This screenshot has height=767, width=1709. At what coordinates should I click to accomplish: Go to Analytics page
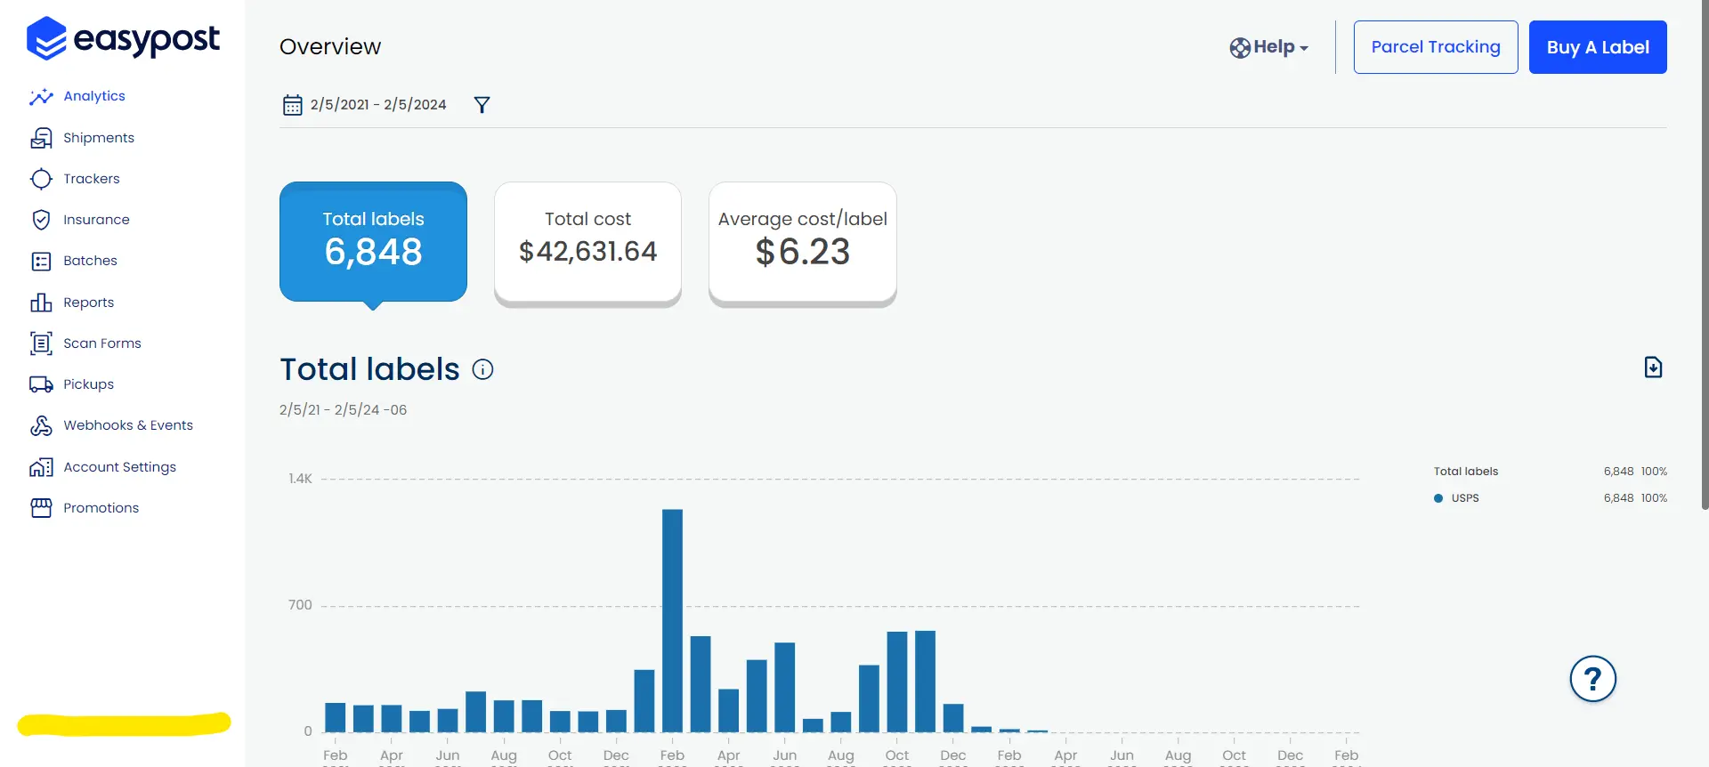(94, 96)
